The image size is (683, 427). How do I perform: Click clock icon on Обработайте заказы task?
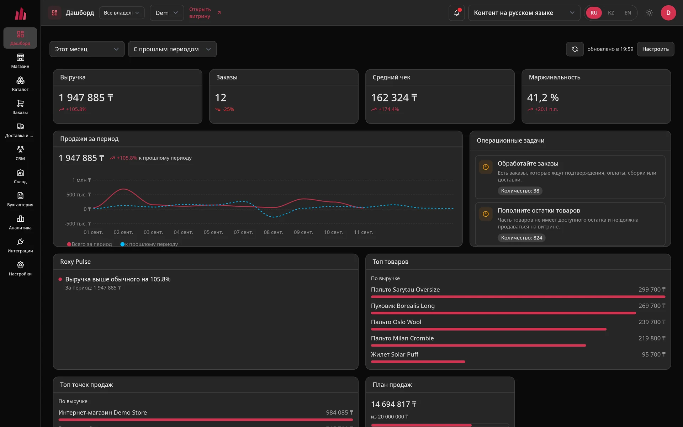pyautogui.click(x=486, y=167)
